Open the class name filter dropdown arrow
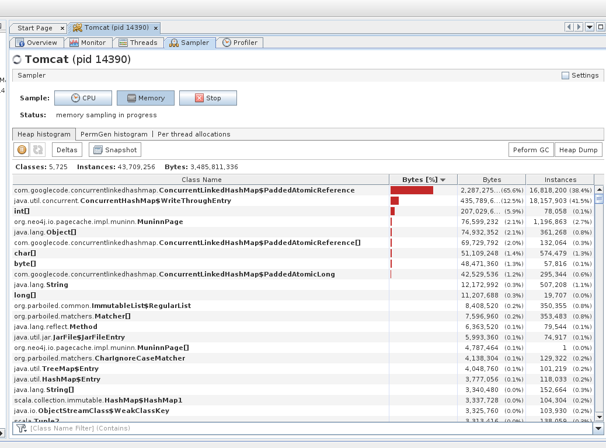 pyautogui.click(x=598, y=428)
